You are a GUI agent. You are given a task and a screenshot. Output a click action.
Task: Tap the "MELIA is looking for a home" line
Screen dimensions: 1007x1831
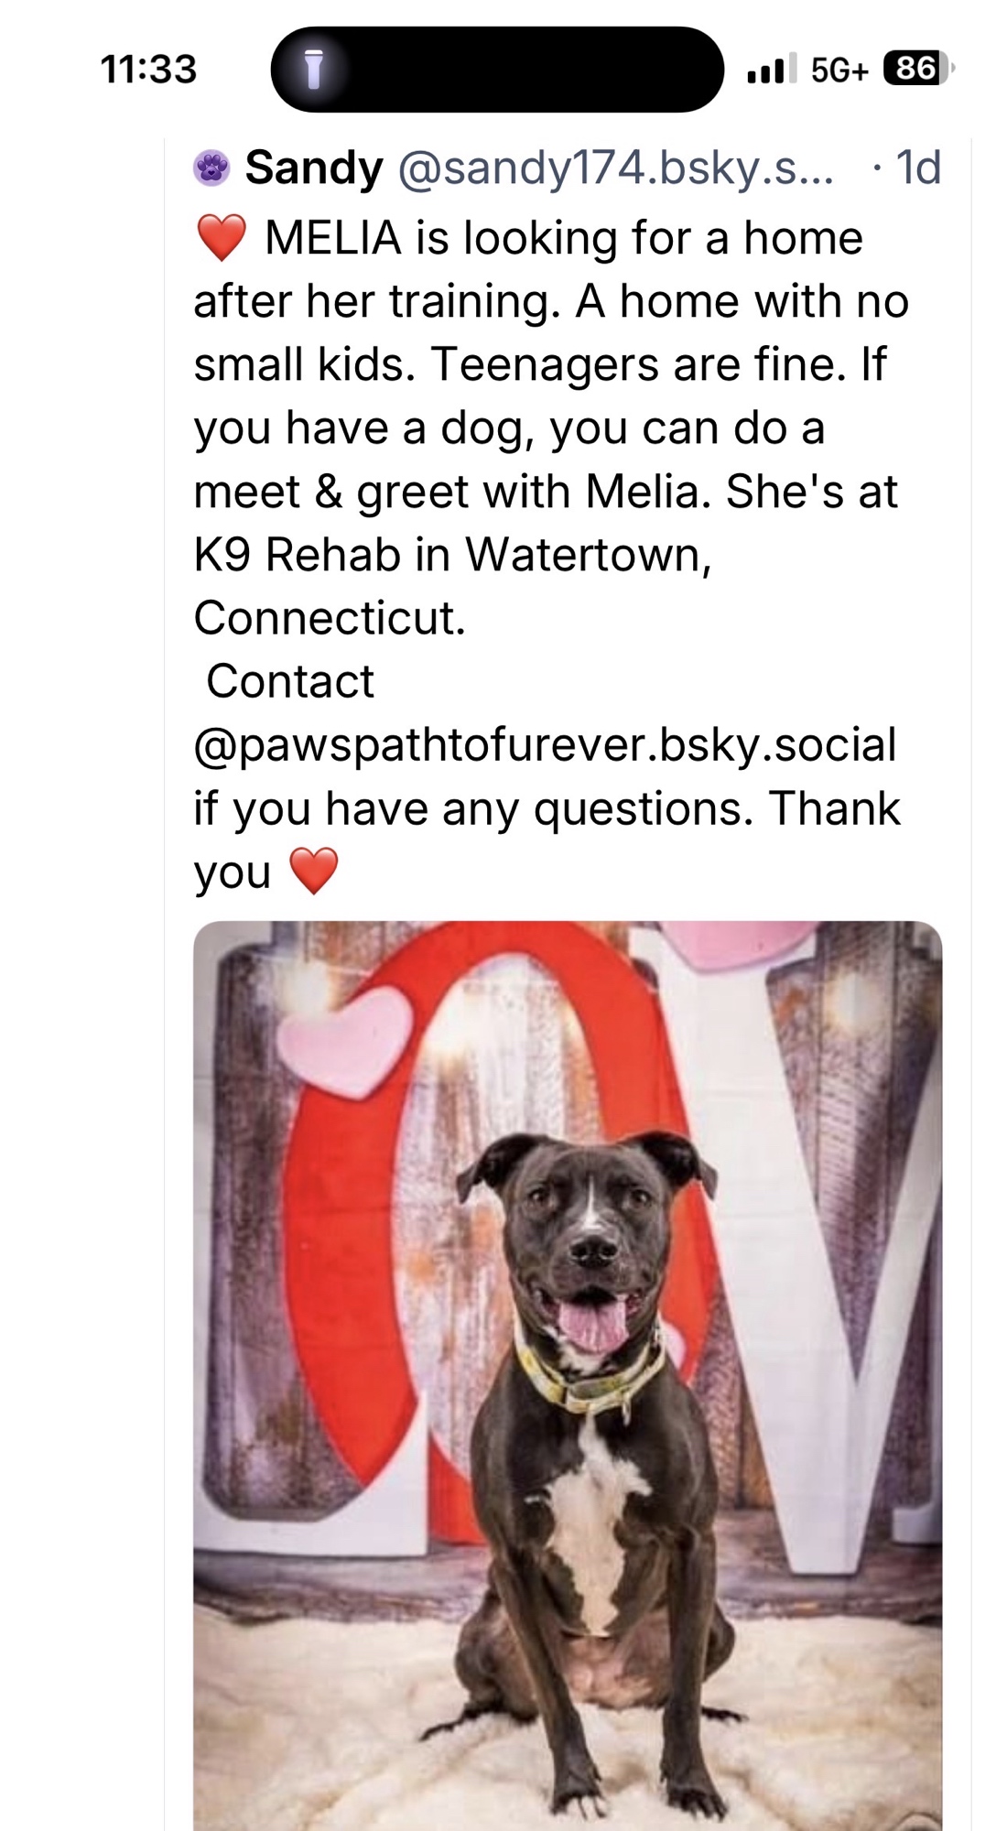tap(563, 238)
